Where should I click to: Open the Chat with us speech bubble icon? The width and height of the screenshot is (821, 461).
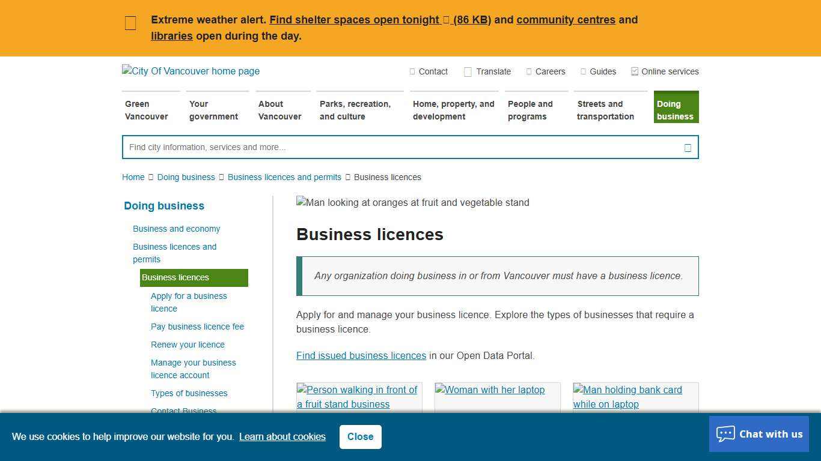pyautogui.click(x=725, y=433)
